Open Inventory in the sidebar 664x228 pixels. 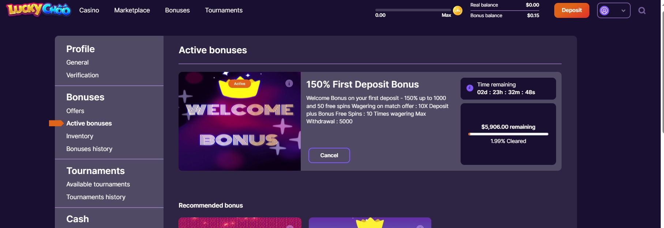pos(80,136)
